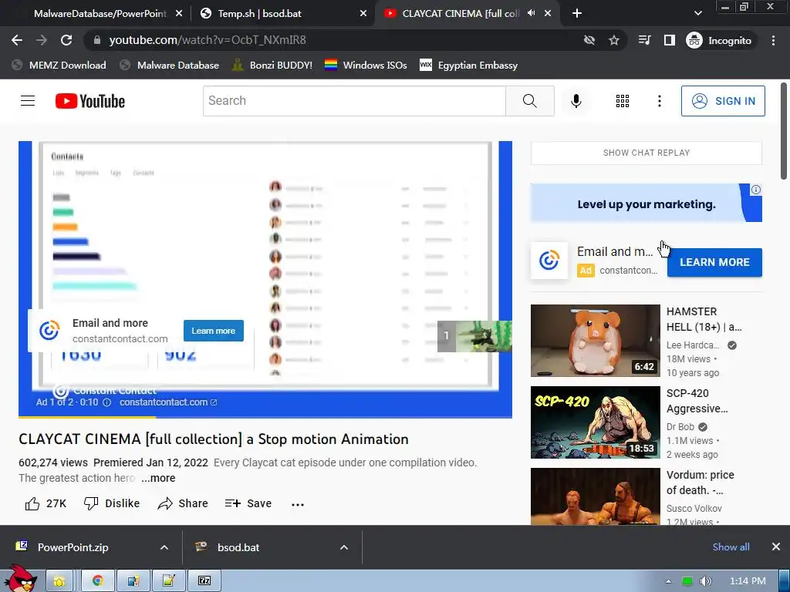Open the PowerPoint.zip downloaded file
Viewport: 790px width, 592px height.
73,547
